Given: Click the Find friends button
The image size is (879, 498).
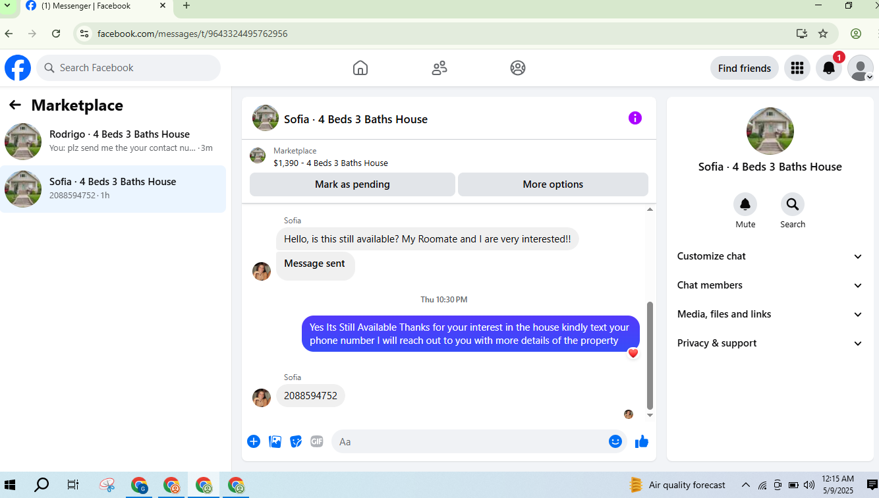Looking at the screenshot, I should coord(745,68).
